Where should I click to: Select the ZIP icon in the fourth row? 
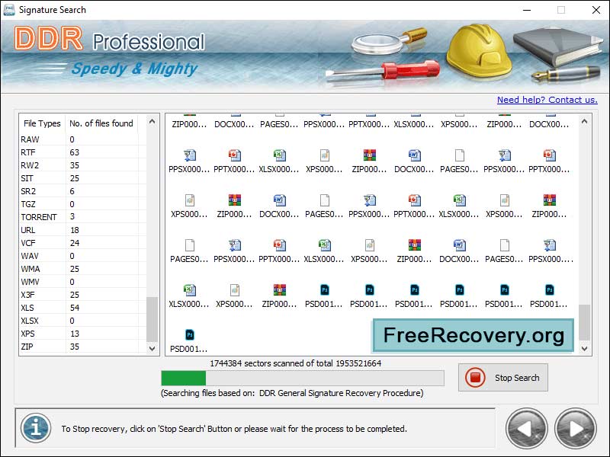click(415, 244)
